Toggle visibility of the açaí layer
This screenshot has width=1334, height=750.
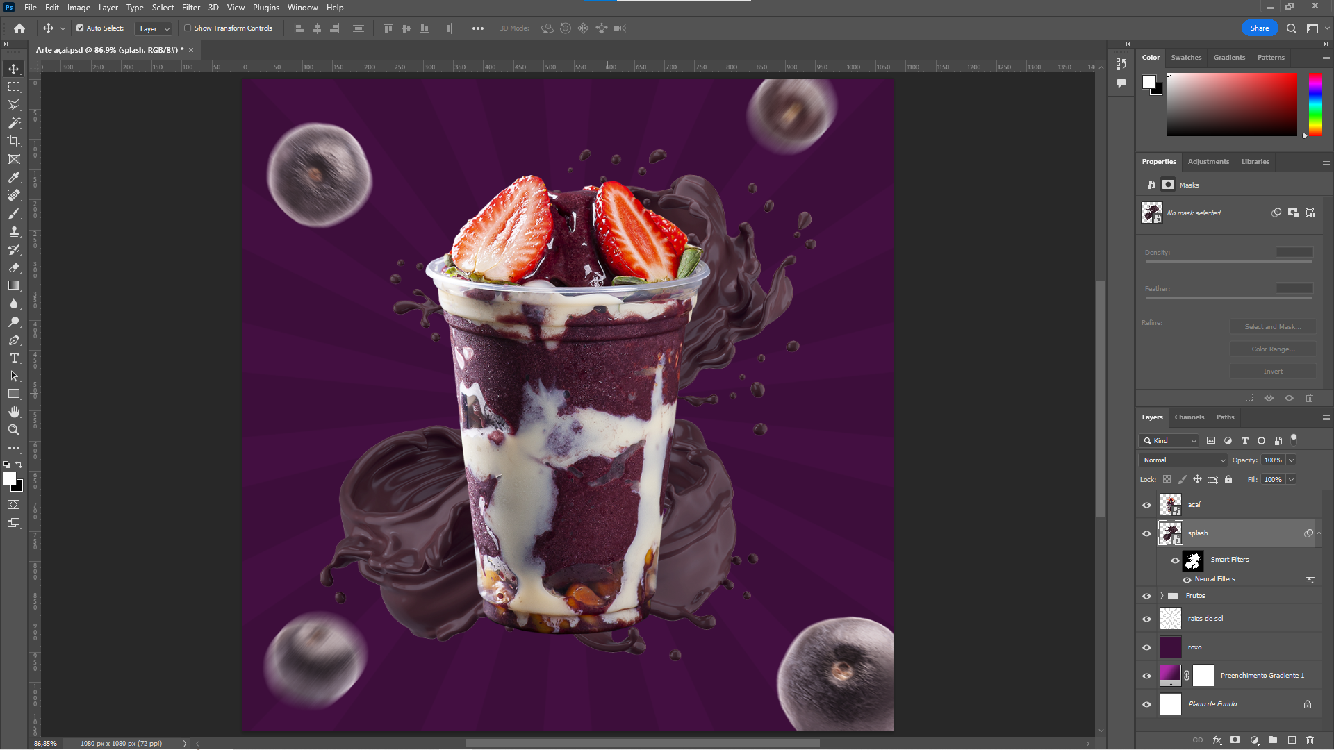click(1147, 505)
